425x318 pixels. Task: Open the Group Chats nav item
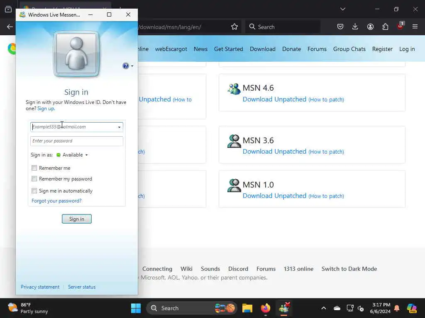coord(349,49)
